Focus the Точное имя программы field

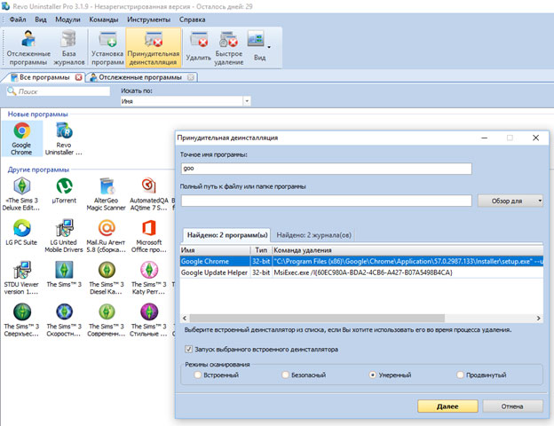point(327,169)
